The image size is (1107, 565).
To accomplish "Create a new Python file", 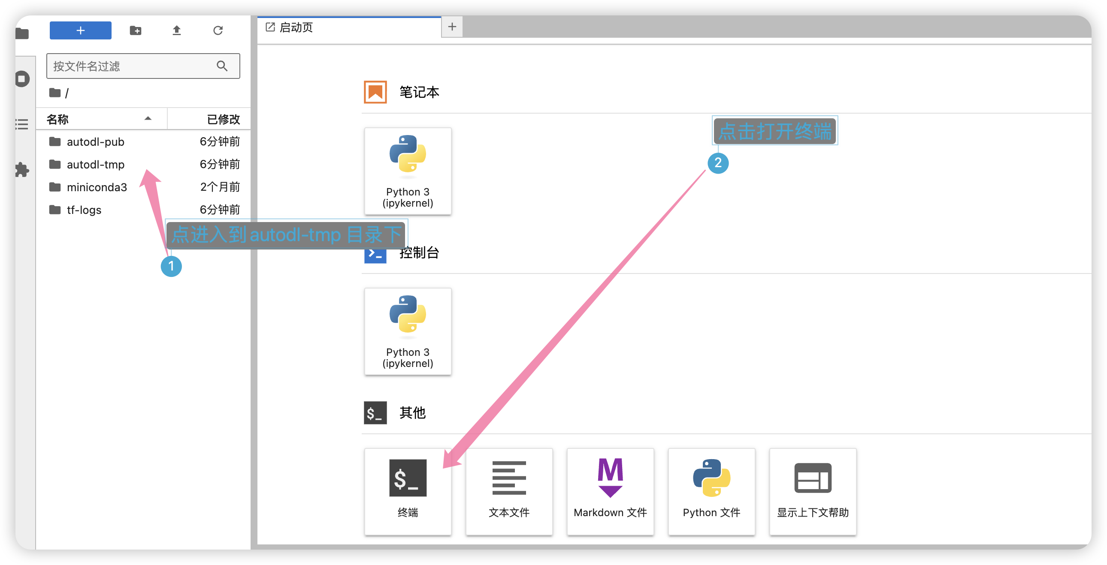I will tap(711, 491).
